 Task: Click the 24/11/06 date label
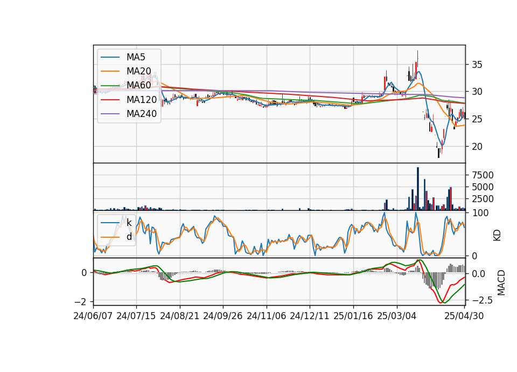pyautogui.click(x=267, y=316)
